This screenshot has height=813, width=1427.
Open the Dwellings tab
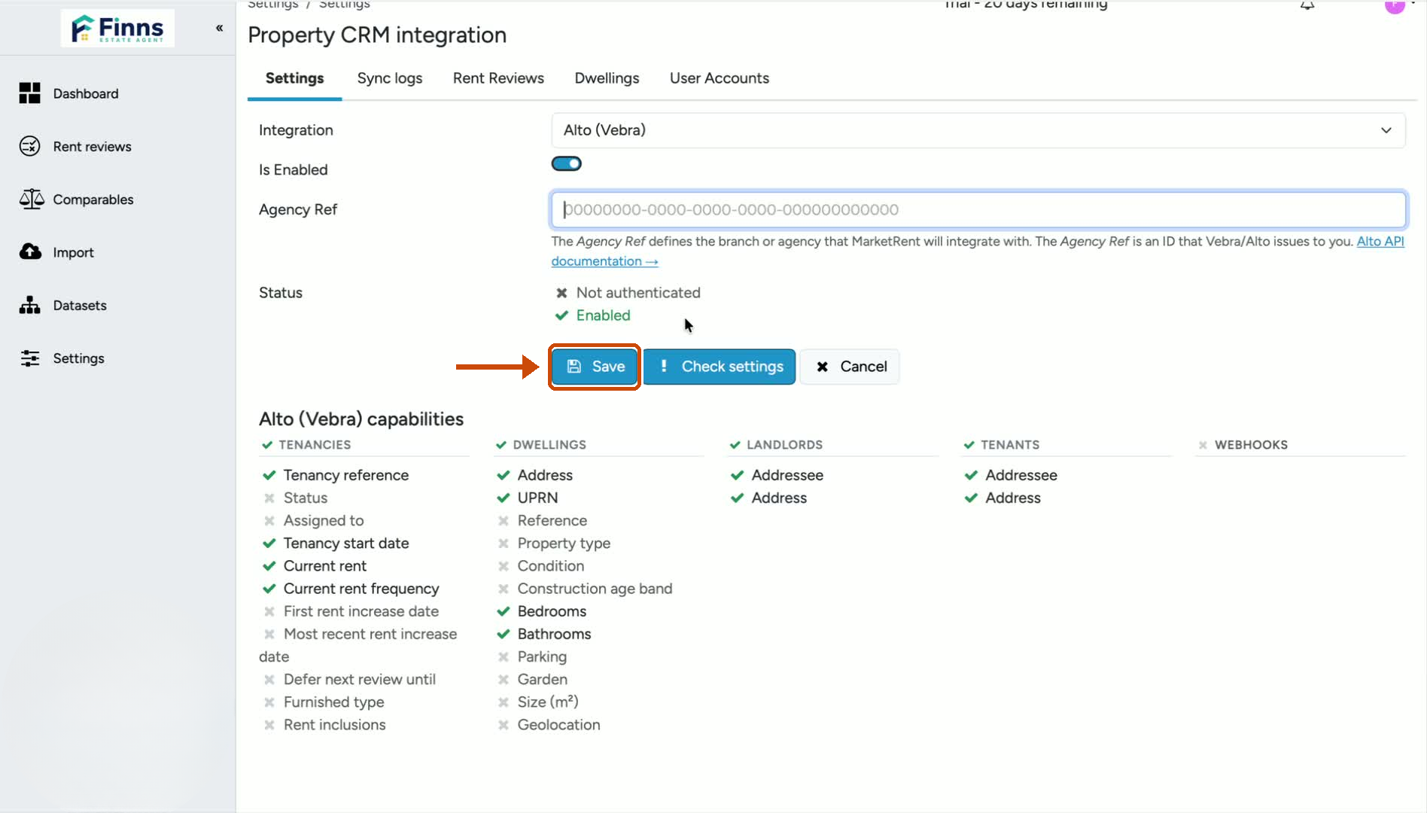[x=607, y=78]
